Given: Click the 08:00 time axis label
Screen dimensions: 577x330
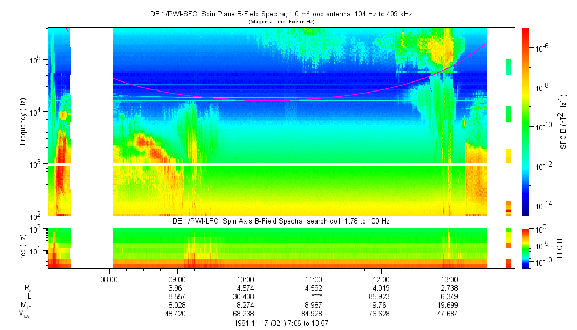Looking at the screenshot, I should pyautogui.click(x=109, y=279).
